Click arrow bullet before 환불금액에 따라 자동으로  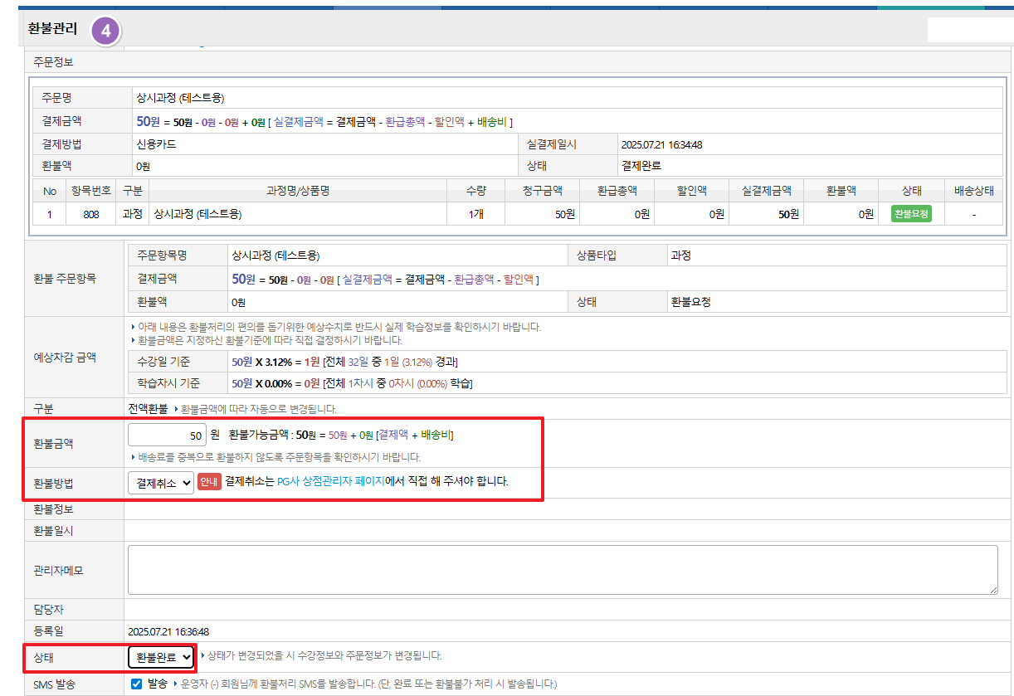pyautogui.click(x=176, y=410)
